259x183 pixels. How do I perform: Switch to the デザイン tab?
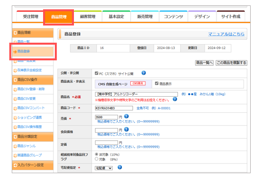pos(202,16)
